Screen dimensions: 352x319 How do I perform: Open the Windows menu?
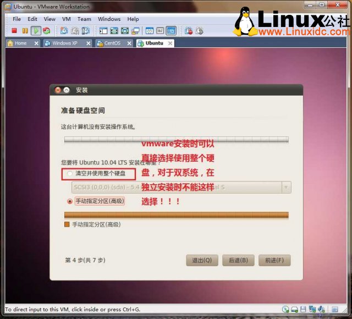pos(109,19)
